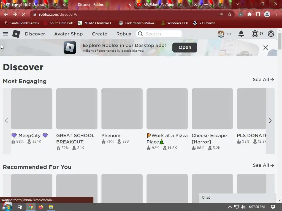
Task: Open the MEMZ Christmas bookmark
Action: (96, 23)
